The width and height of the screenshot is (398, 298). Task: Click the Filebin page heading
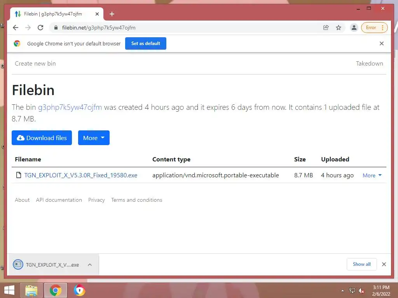(x=33, y=90)
